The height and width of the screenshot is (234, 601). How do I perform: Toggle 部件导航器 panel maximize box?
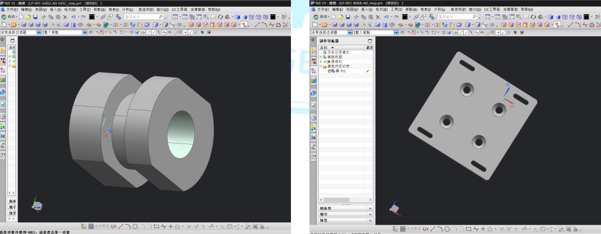(x=370, y=41)
